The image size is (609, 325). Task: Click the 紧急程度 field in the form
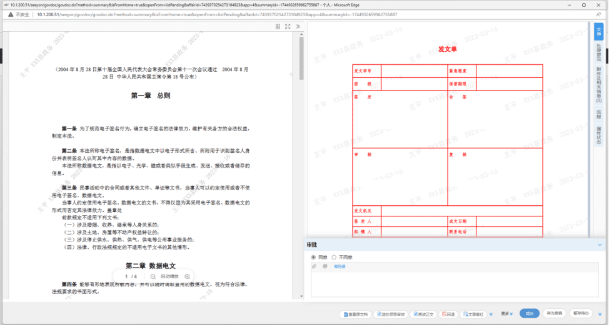[509, 71]
